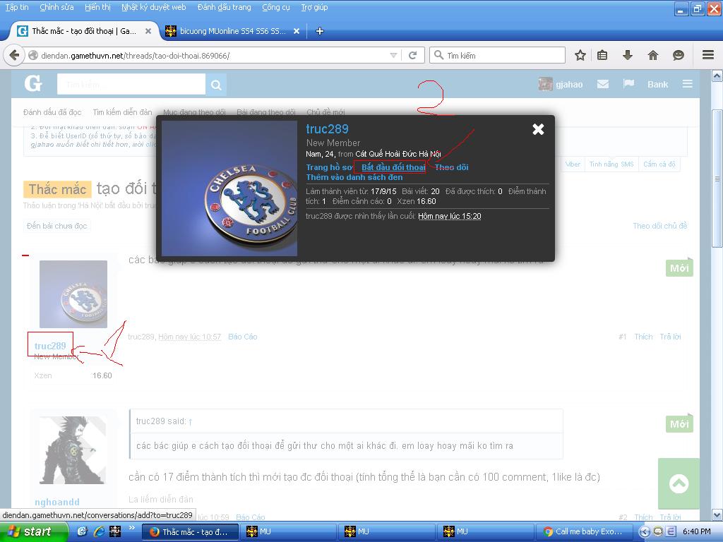Screen dimensions: 723x542
Task: Click the forum search magnifier button
Action: tap(216, 85)
